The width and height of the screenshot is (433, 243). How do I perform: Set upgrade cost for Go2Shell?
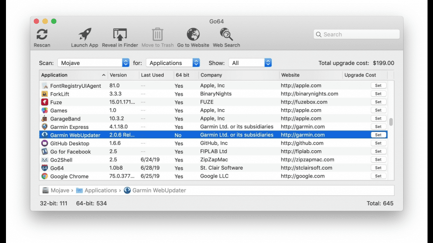tap(378, 160)
